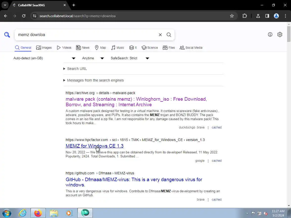Open the profile avatar menu
This screenshot has height=218, width=291.
[276, 16]
